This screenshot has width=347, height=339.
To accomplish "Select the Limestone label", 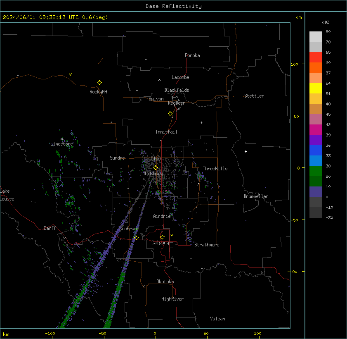I will (61, 144).
